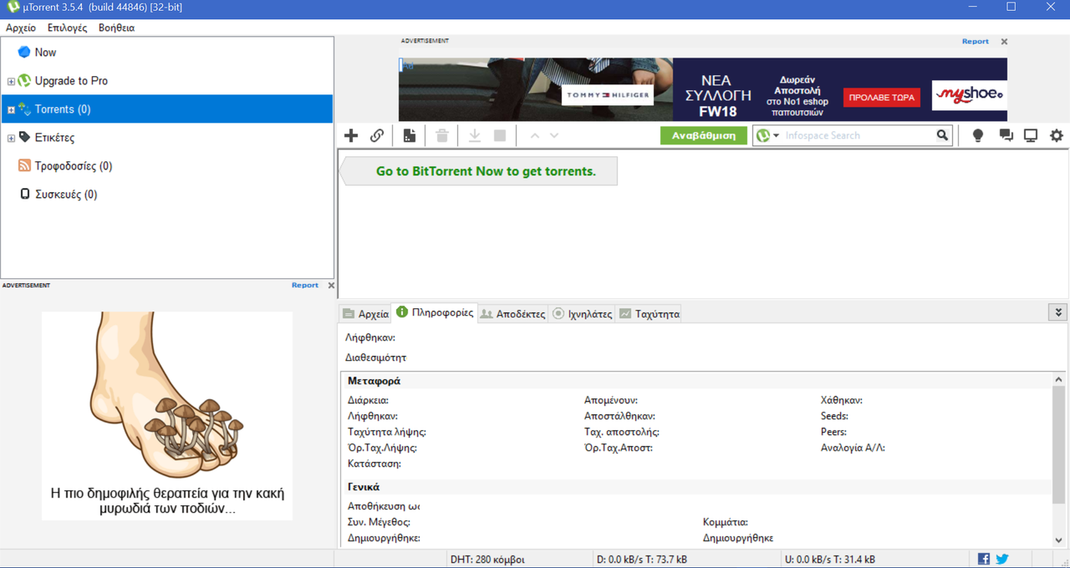Click the green Αναβάθμιση button
This screenshot has height=568, width=1070.
coord(704,135)
